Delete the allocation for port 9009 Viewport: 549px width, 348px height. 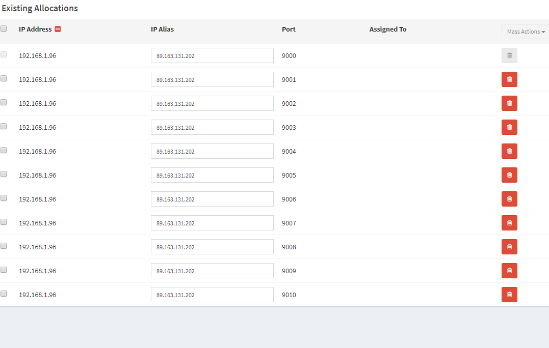pyautogui.click(x=509, y=271)
